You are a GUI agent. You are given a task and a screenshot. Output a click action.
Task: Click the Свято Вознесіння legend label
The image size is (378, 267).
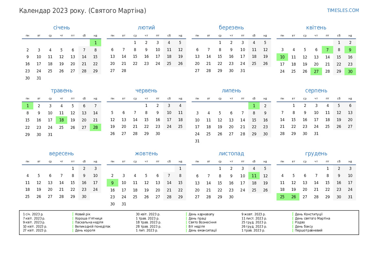click(x=202, y=222)
